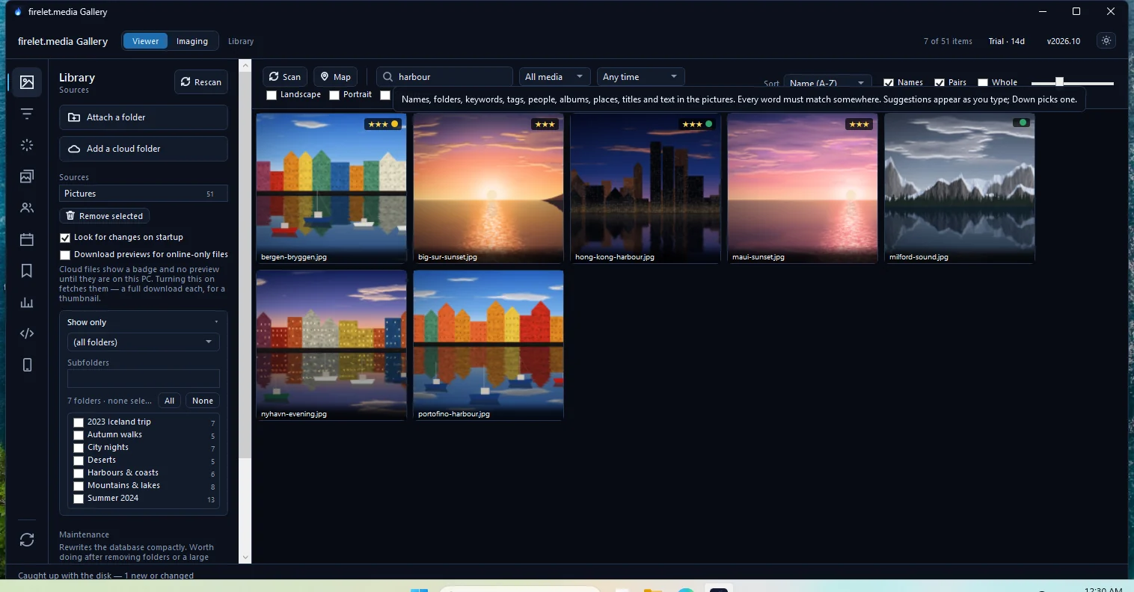Click the sidebar scrollbar down arrow

pos(245,558)
